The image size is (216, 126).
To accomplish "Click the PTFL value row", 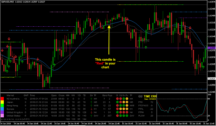I will (x=146, y=109).
